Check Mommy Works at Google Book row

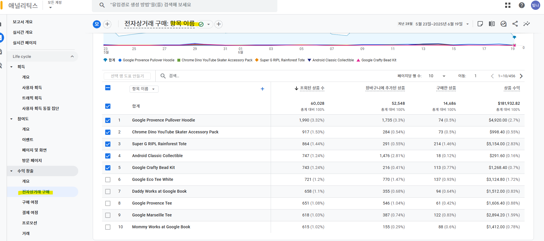point(108,227)
